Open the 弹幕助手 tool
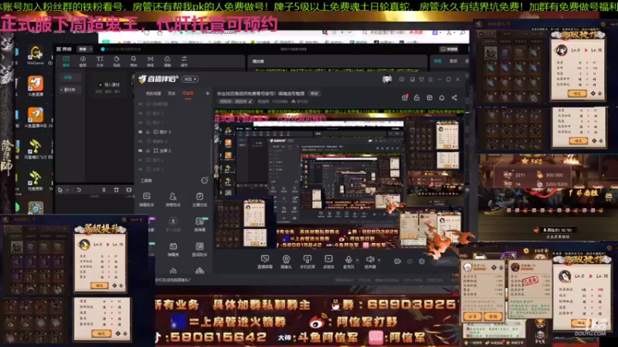This screenshot has height=347, width=618. pyautogui.click(x=147, y=200)
